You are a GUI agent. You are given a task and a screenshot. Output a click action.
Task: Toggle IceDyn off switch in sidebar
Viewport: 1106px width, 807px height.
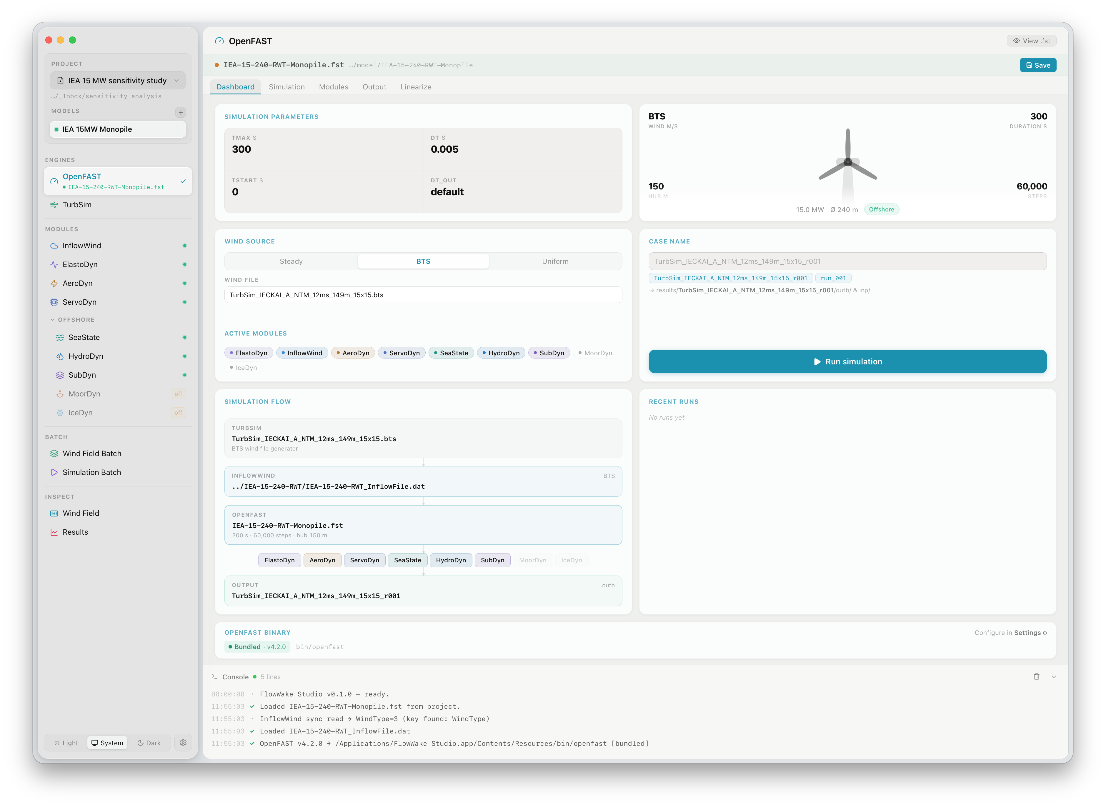point(178,413)
